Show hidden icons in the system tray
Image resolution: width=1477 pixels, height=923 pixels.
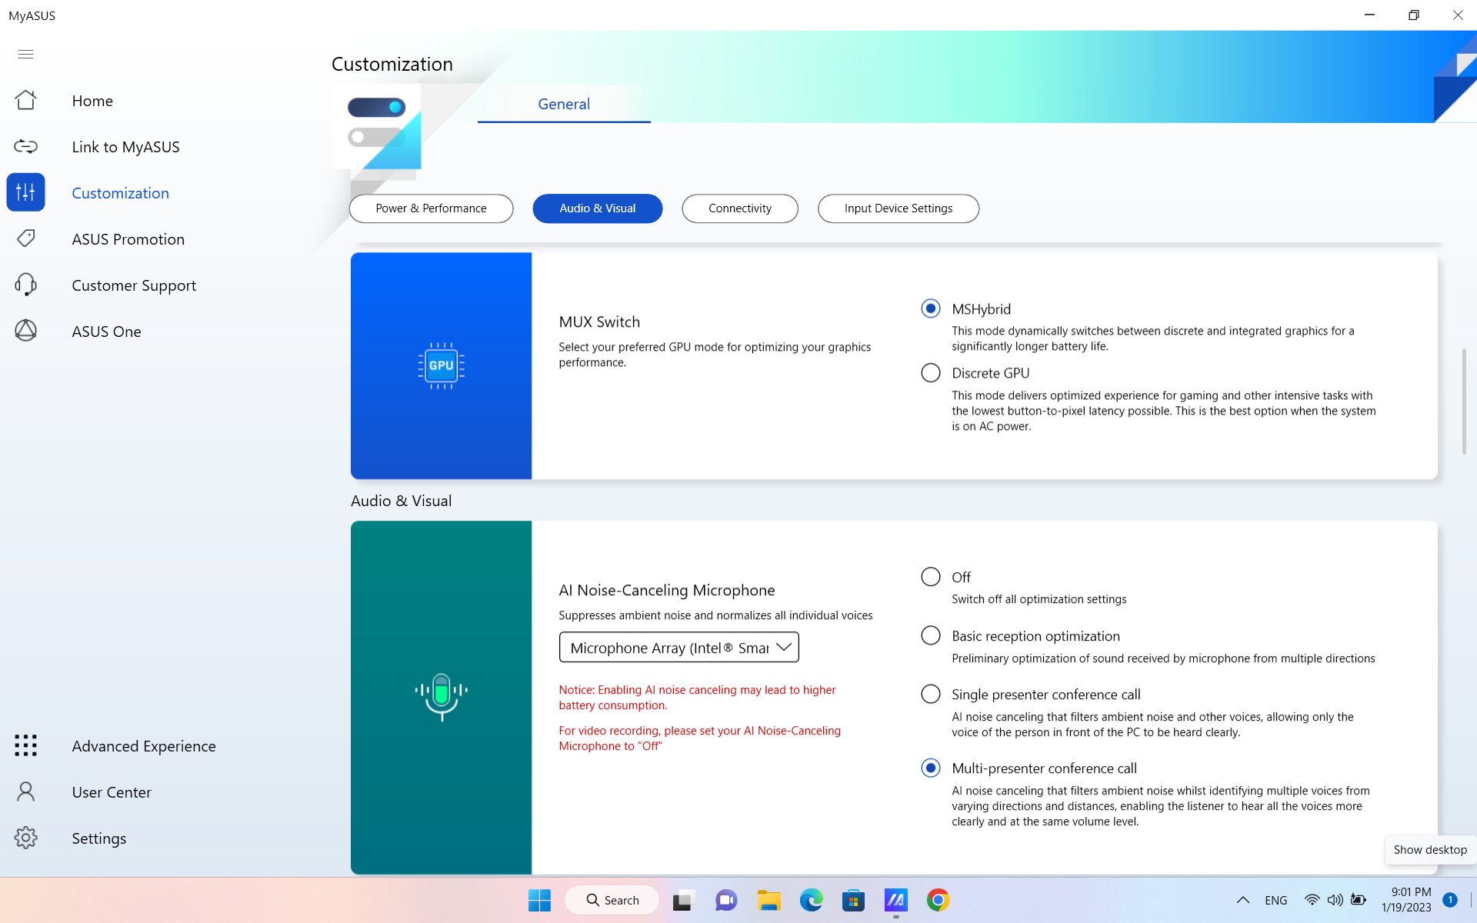point(1242,900)
